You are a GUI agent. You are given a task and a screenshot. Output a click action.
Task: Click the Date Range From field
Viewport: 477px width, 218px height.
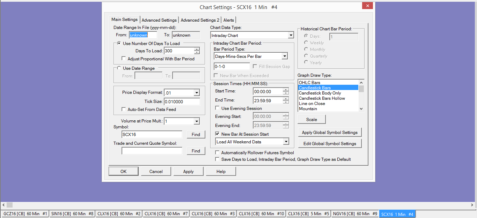click(143, 35)
